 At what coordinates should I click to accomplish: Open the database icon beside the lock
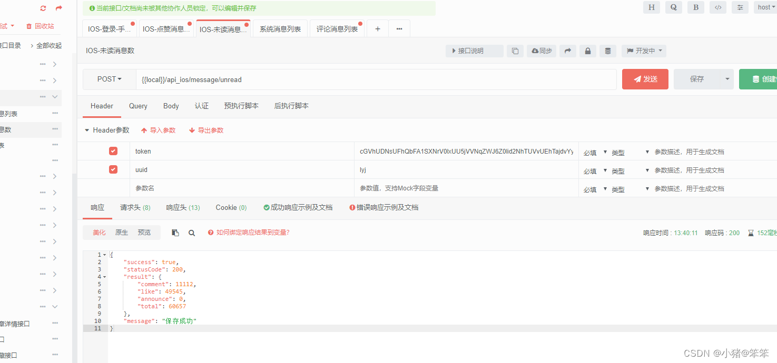(x=607, y=51)
